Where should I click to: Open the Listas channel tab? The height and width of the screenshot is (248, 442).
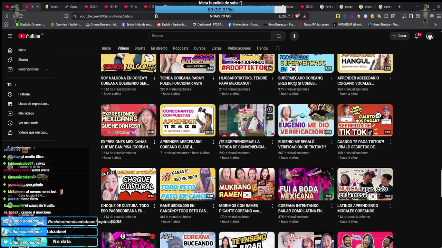[x=217, y=48]
